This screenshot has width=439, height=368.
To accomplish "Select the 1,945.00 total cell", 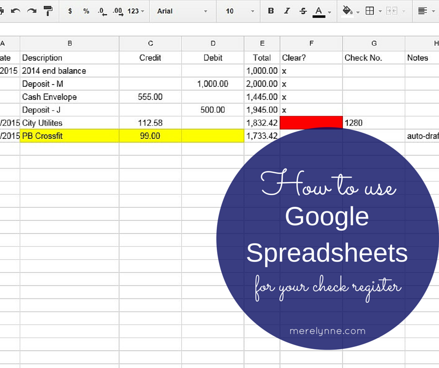I will point(262,110).
